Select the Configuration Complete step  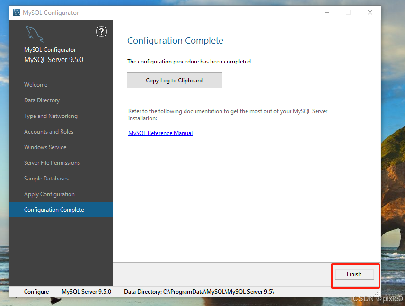coord(61,210)
